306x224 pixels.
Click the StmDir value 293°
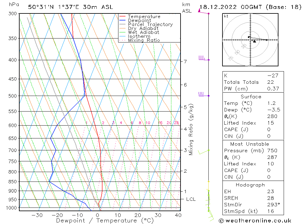[x=273, y=205]
